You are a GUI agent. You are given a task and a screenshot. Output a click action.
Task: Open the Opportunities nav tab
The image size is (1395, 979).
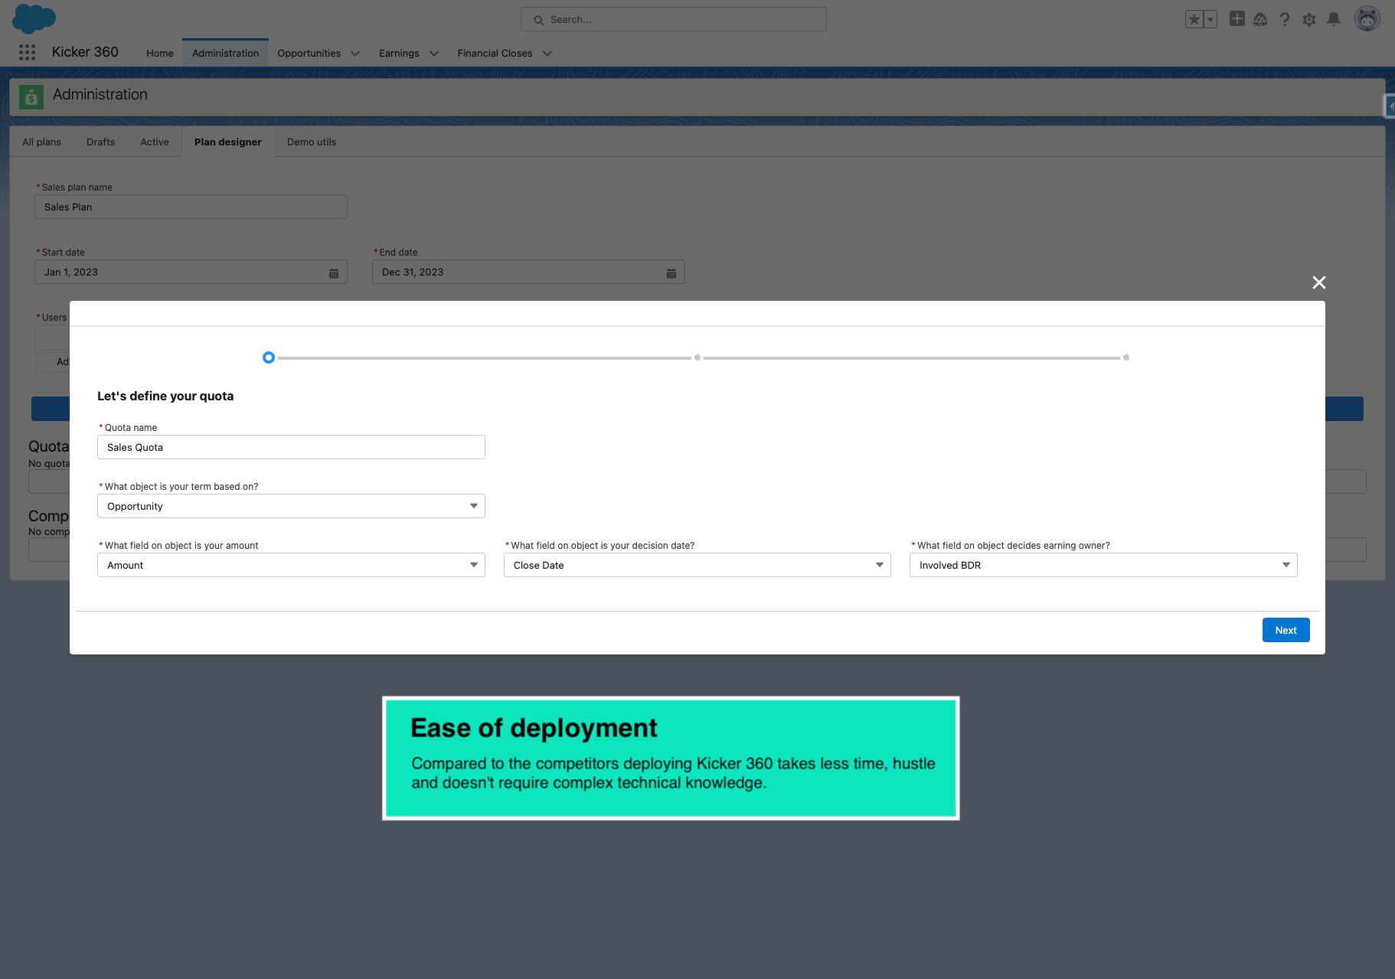[309, 53]
